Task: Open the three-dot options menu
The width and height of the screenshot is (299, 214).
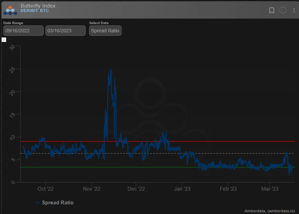Action: click(x=294, y=10)
